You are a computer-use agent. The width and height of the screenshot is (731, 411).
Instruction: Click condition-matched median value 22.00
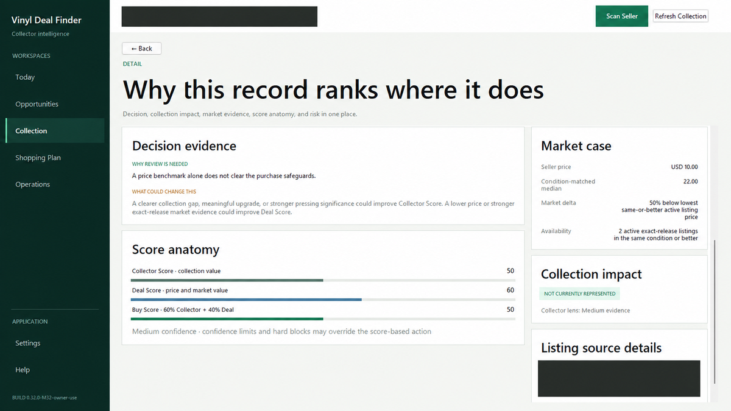691,181
